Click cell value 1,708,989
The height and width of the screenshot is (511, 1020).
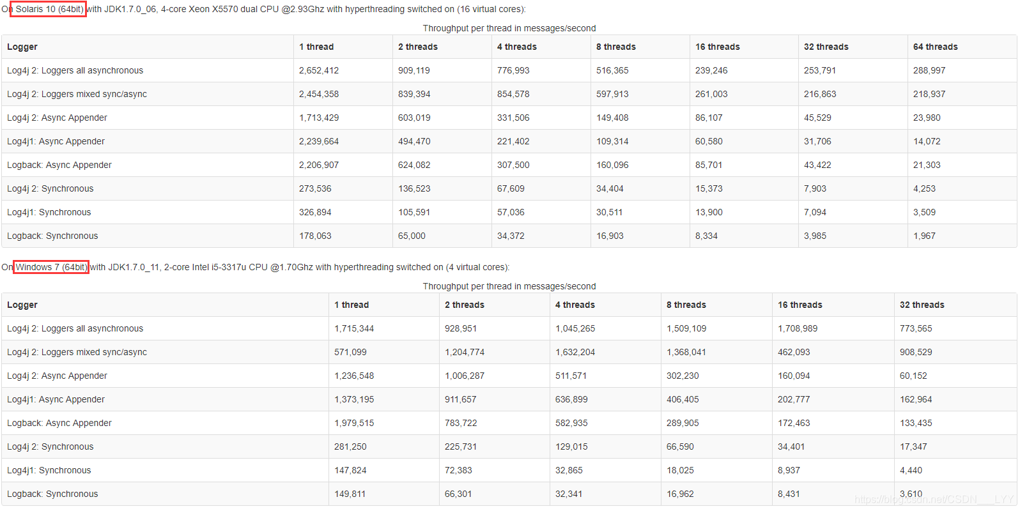(x=798, y=328)
